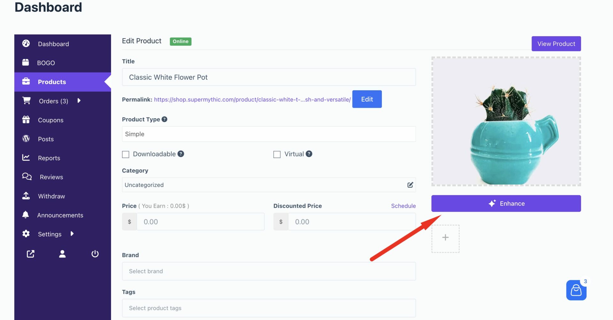Click the cactus product image thumbnail
The width and height of the screenshot is (613, 320).
pos(506,121)
